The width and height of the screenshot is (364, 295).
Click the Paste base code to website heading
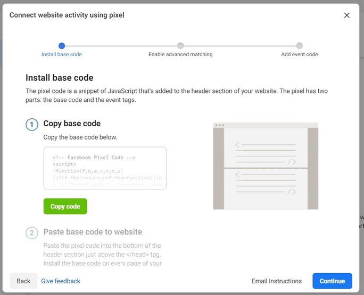point(93,232)
